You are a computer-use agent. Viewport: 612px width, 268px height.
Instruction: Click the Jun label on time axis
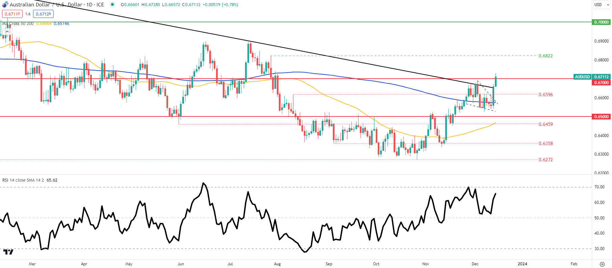pyautogui.click(x=181, y=264)
